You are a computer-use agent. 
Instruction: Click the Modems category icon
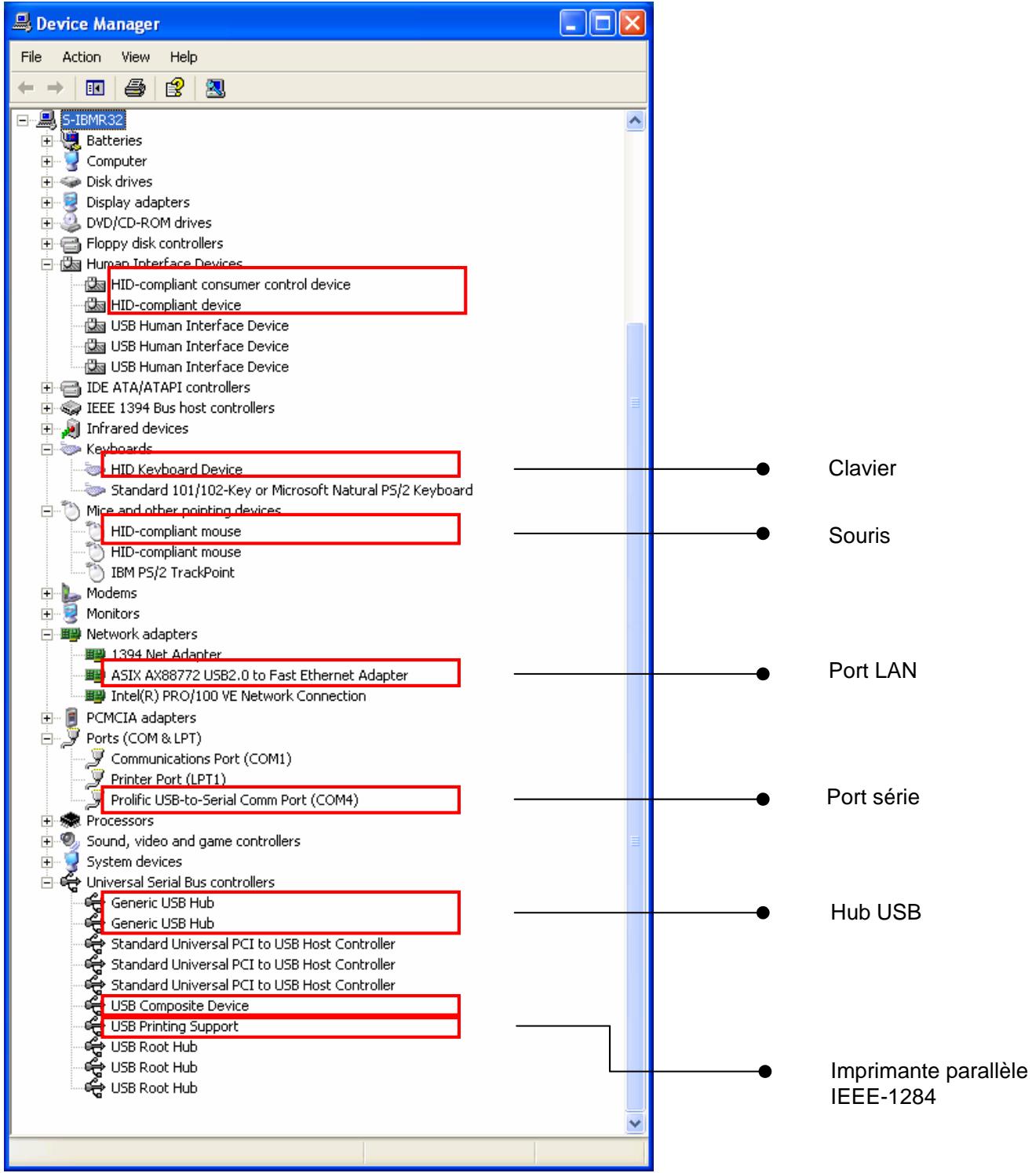click(x=71, y=593)
